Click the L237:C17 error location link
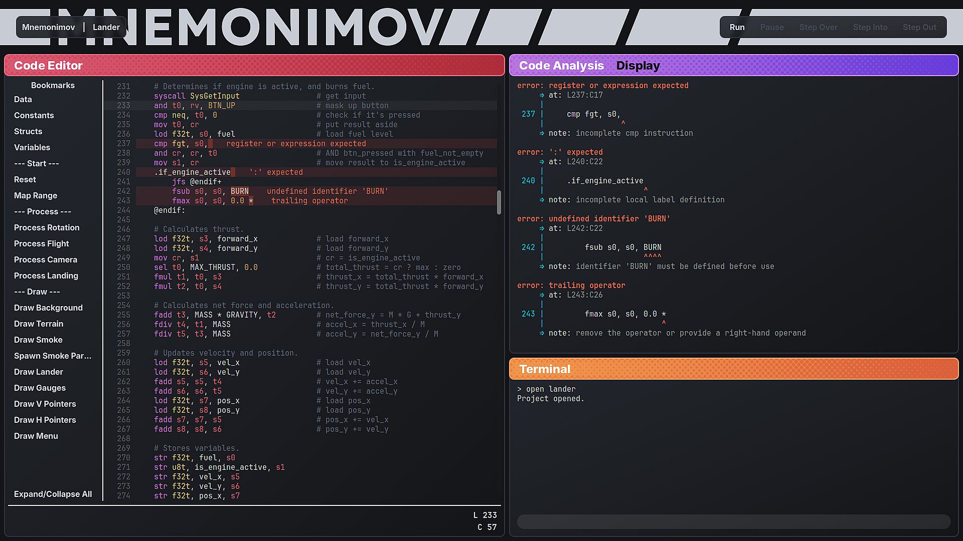Screen dimensions: 963x541 pos(585,95)
